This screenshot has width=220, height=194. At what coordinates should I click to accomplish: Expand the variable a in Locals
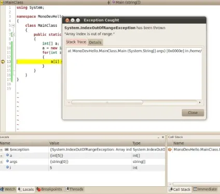click(x=2, y=156)
